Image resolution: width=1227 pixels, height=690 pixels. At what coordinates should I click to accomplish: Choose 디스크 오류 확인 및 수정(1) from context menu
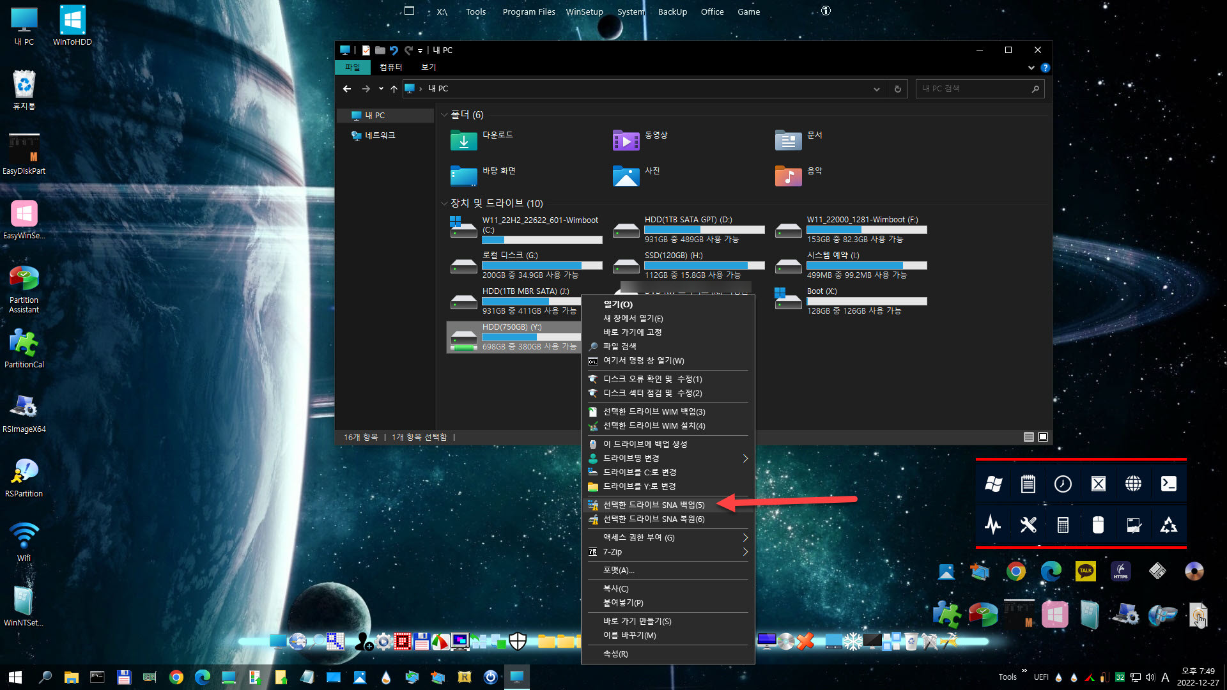(x=667, y=379)
